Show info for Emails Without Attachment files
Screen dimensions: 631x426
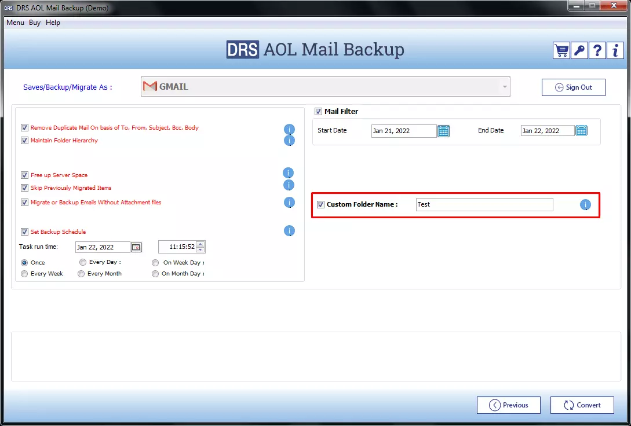pyautogui.click(x=289, y=202)
